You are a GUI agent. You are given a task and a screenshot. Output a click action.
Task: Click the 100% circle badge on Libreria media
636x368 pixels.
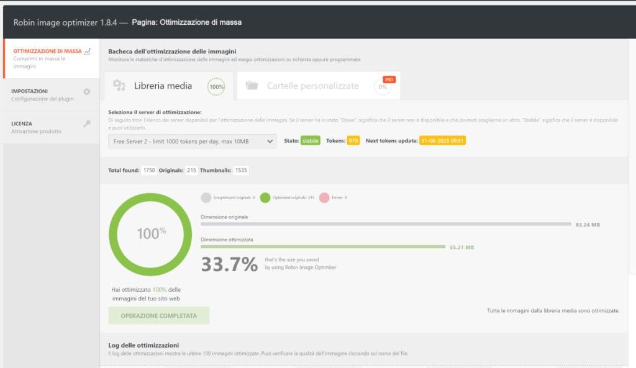(x=216, y=87)
